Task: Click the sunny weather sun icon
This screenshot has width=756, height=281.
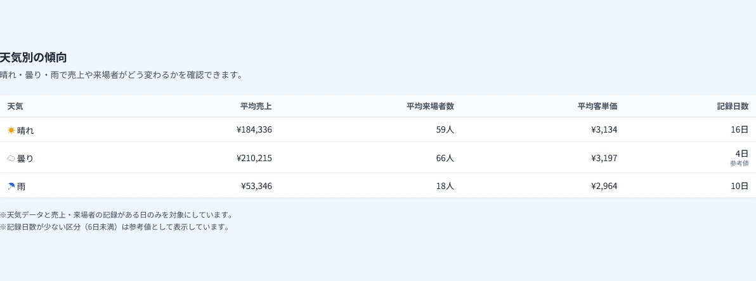Action: 11,130
